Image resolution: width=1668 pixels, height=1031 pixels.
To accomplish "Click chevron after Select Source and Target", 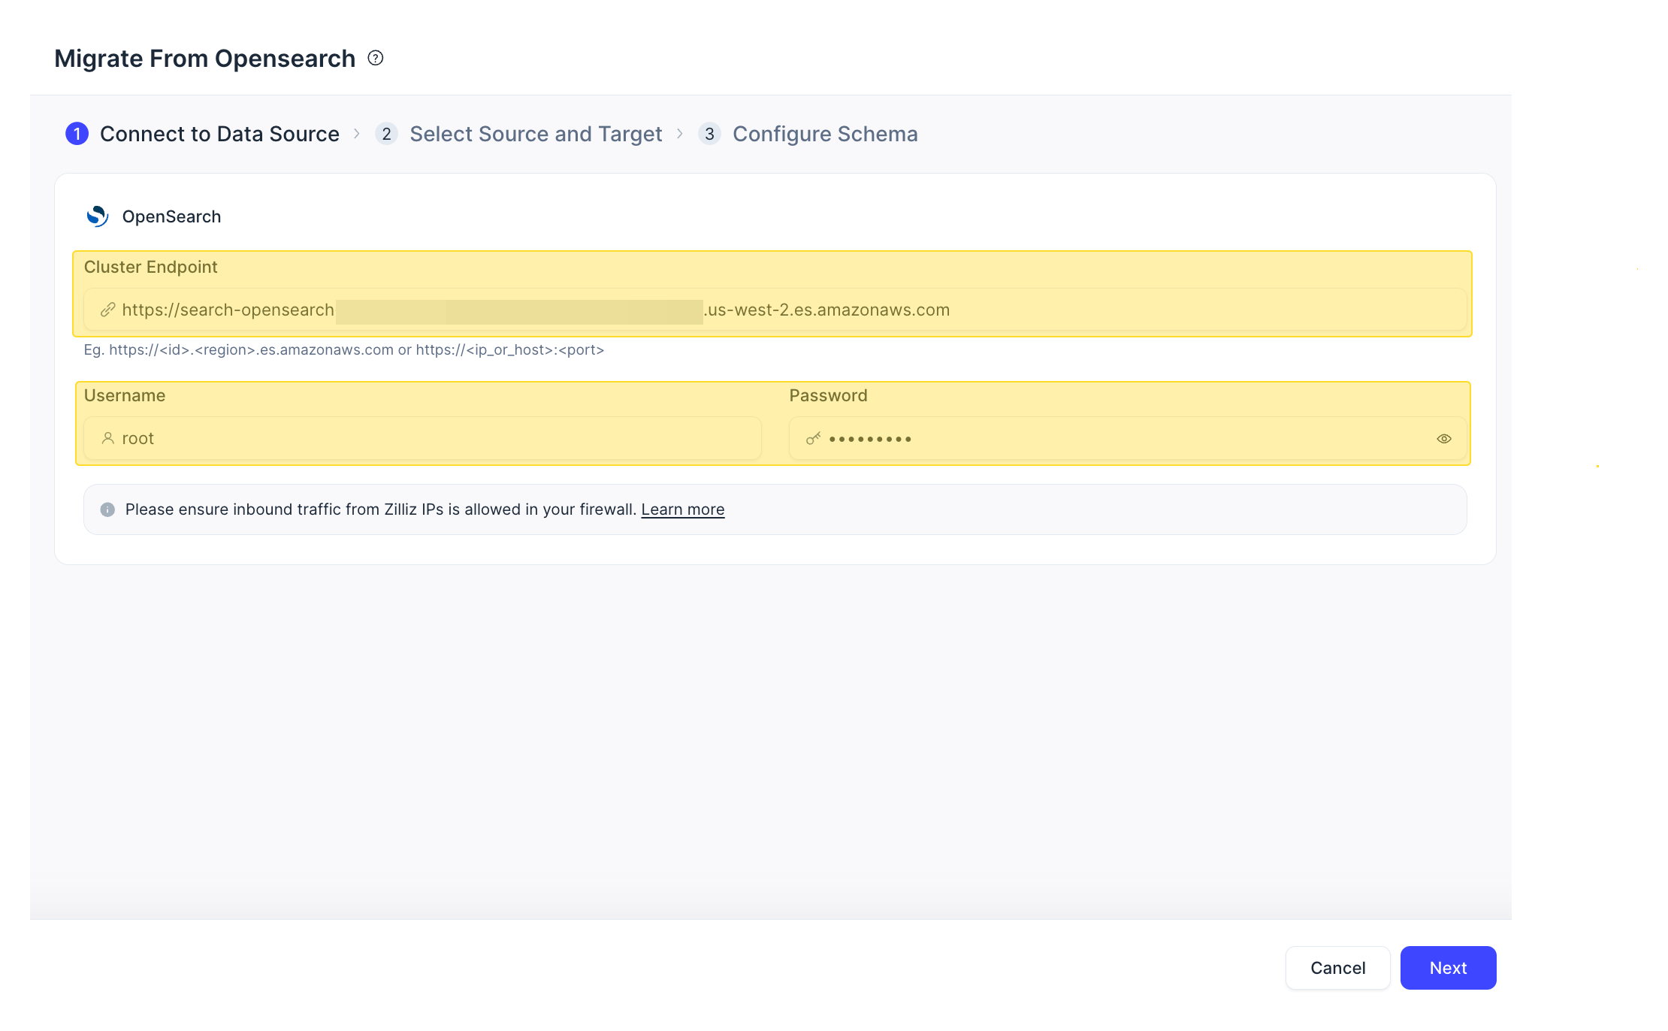I will tap(680, 134).
